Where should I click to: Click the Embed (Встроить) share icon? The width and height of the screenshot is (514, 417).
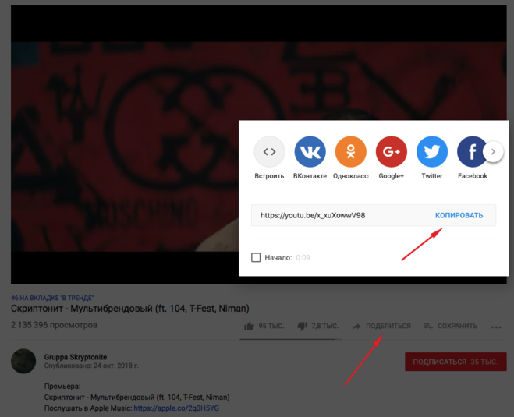click(x=269, y=152)
